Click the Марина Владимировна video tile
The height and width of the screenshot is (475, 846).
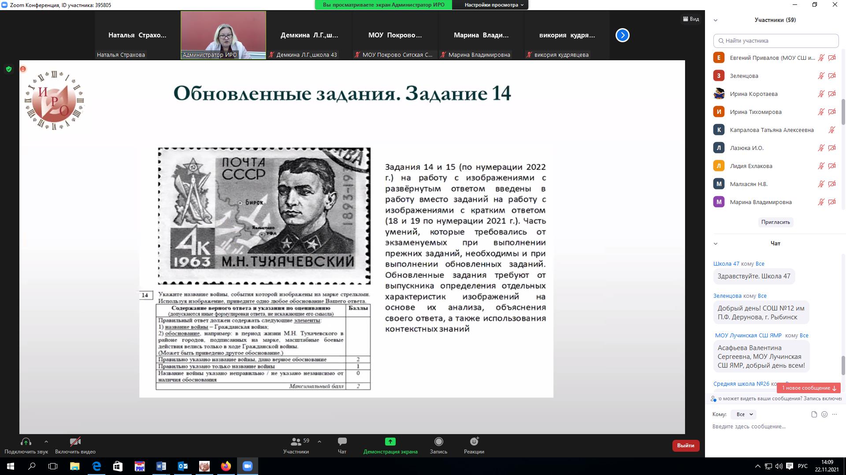click(481, 35)
